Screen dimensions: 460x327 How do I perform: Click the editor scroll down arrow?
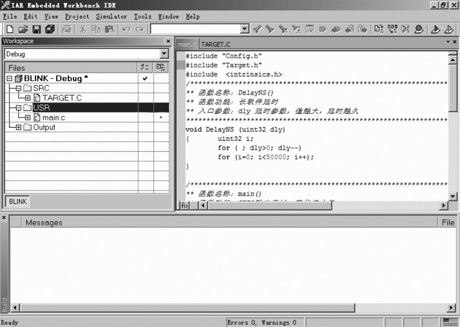point(453,196)
